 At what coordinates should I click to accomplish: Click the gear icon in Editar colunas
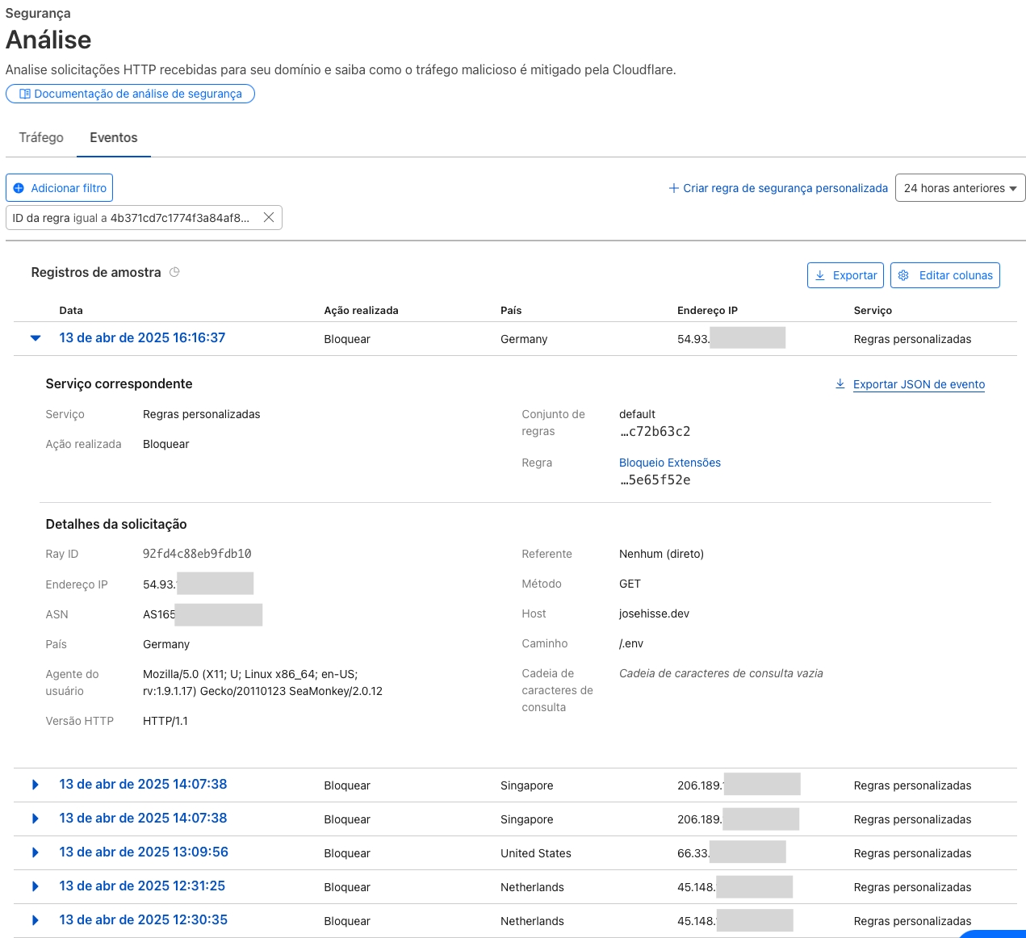(x=903, y=275)
